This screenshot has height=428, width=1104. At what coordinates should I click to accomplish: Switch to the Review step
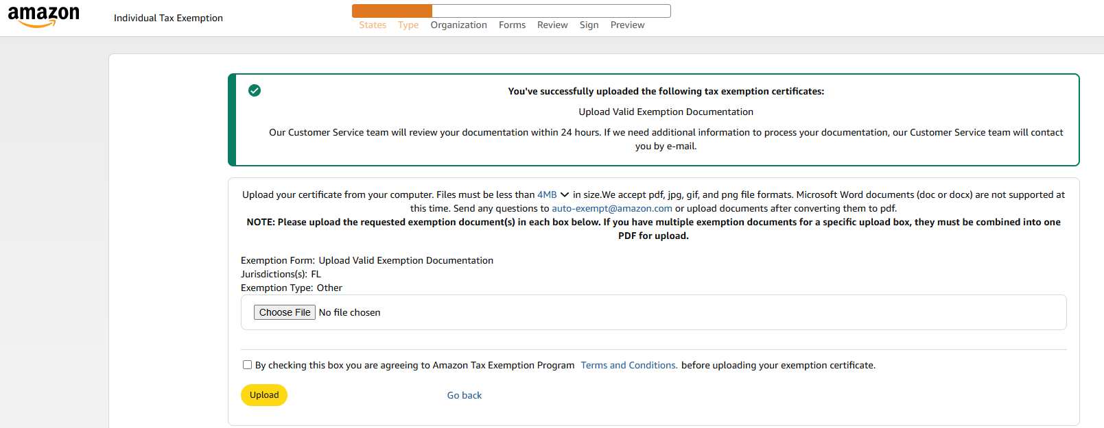[552, 24]
